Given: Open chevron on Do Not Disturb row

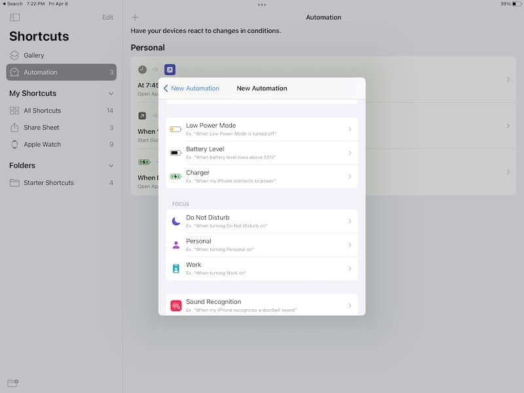Looking at the screenshot, I should click(350, 221).
